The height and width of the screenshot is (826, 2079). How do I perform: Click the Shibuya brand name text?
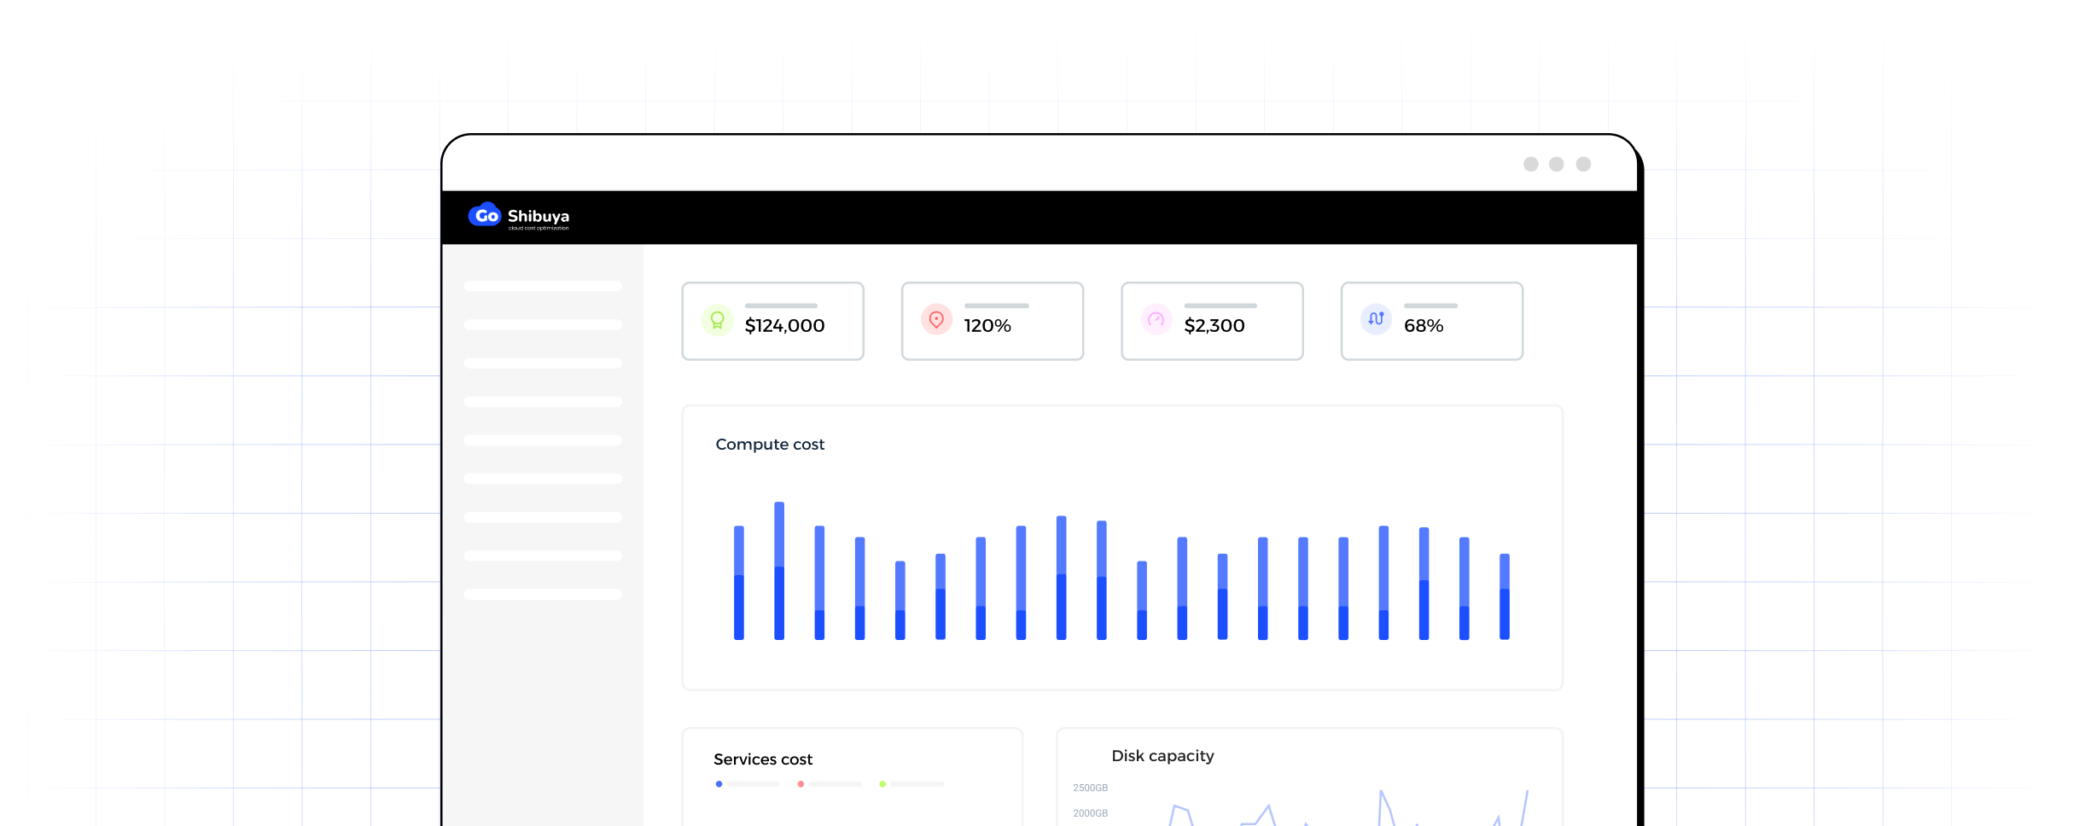coord(539,216)
